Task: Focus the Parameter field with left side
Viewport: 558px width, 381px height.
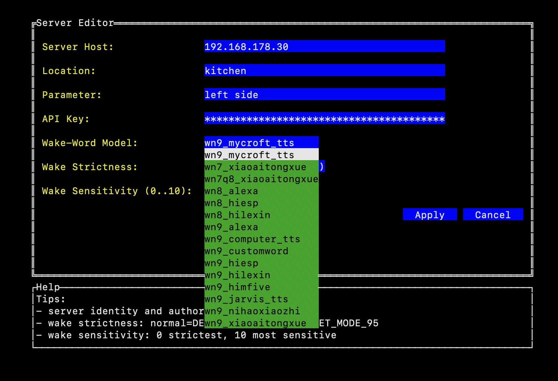Action: pos(324,94)
